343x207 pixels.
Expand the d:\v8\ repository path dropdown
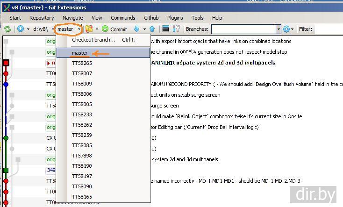[53, 29]
